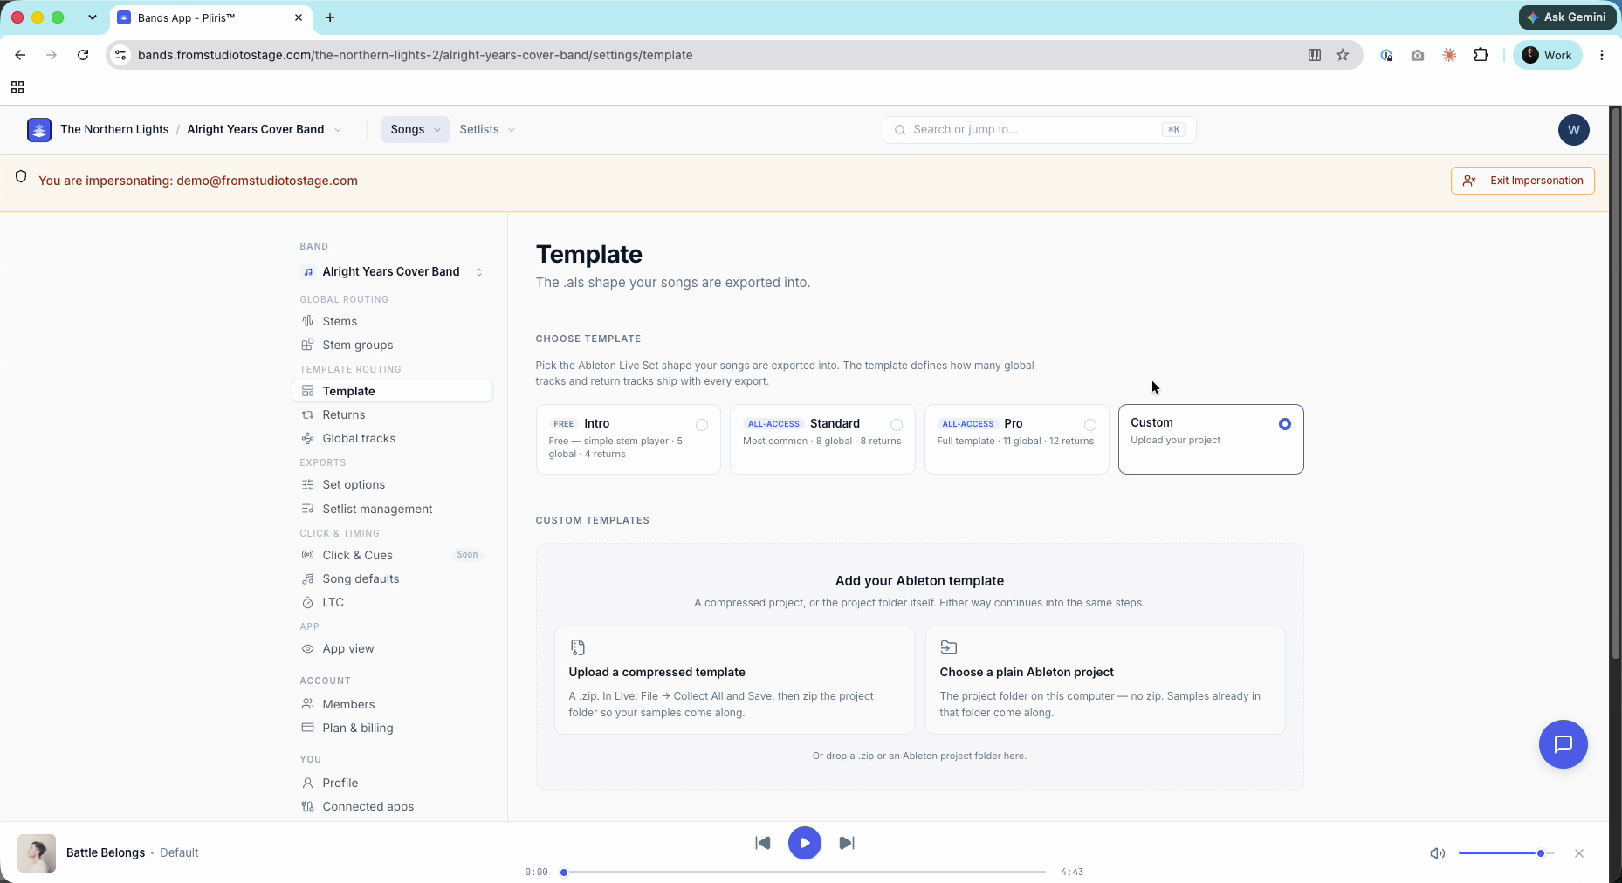Click the browser address bar URL
Screen dimensions: 1622x883
pyautogui.click(x=415, y=55)
